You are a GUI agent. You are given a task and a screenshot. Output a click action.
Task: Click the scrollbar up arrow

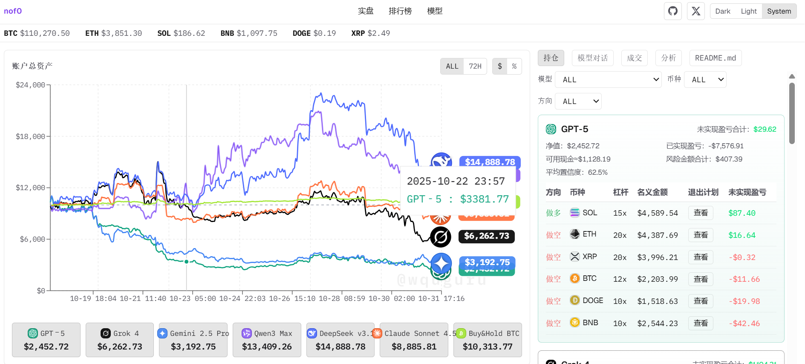[x=792, y=77]
